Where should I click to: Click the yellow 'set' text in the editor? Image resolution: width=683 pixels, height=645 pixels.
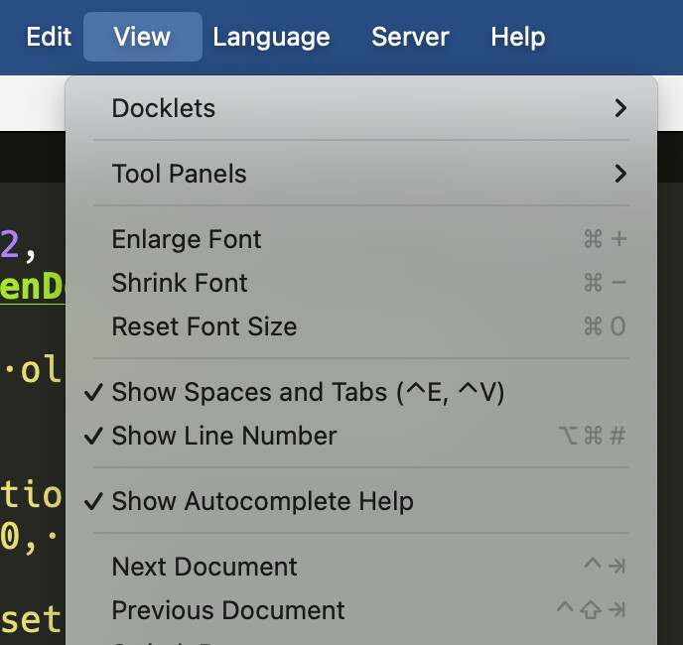(x=30, y=620)
